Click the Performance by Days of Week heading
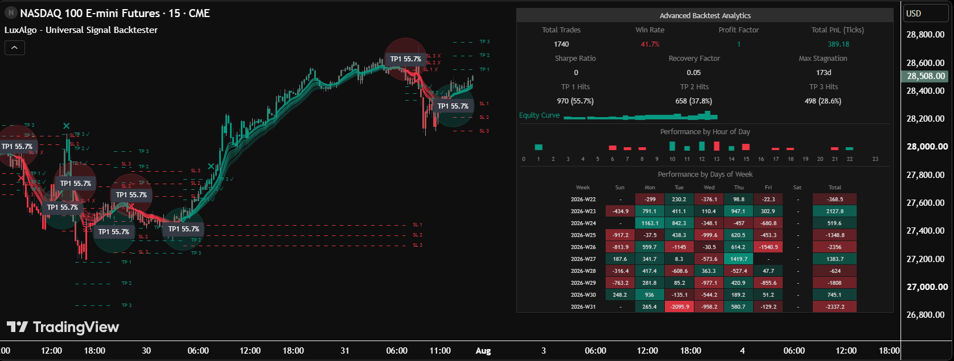Viewport: 954px width, 361px height. (705, 175)
